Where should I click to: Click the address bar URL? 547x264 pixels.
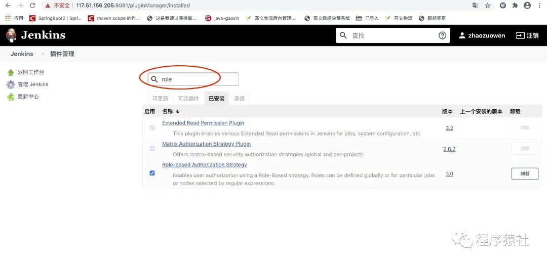(x=133, y=6)
